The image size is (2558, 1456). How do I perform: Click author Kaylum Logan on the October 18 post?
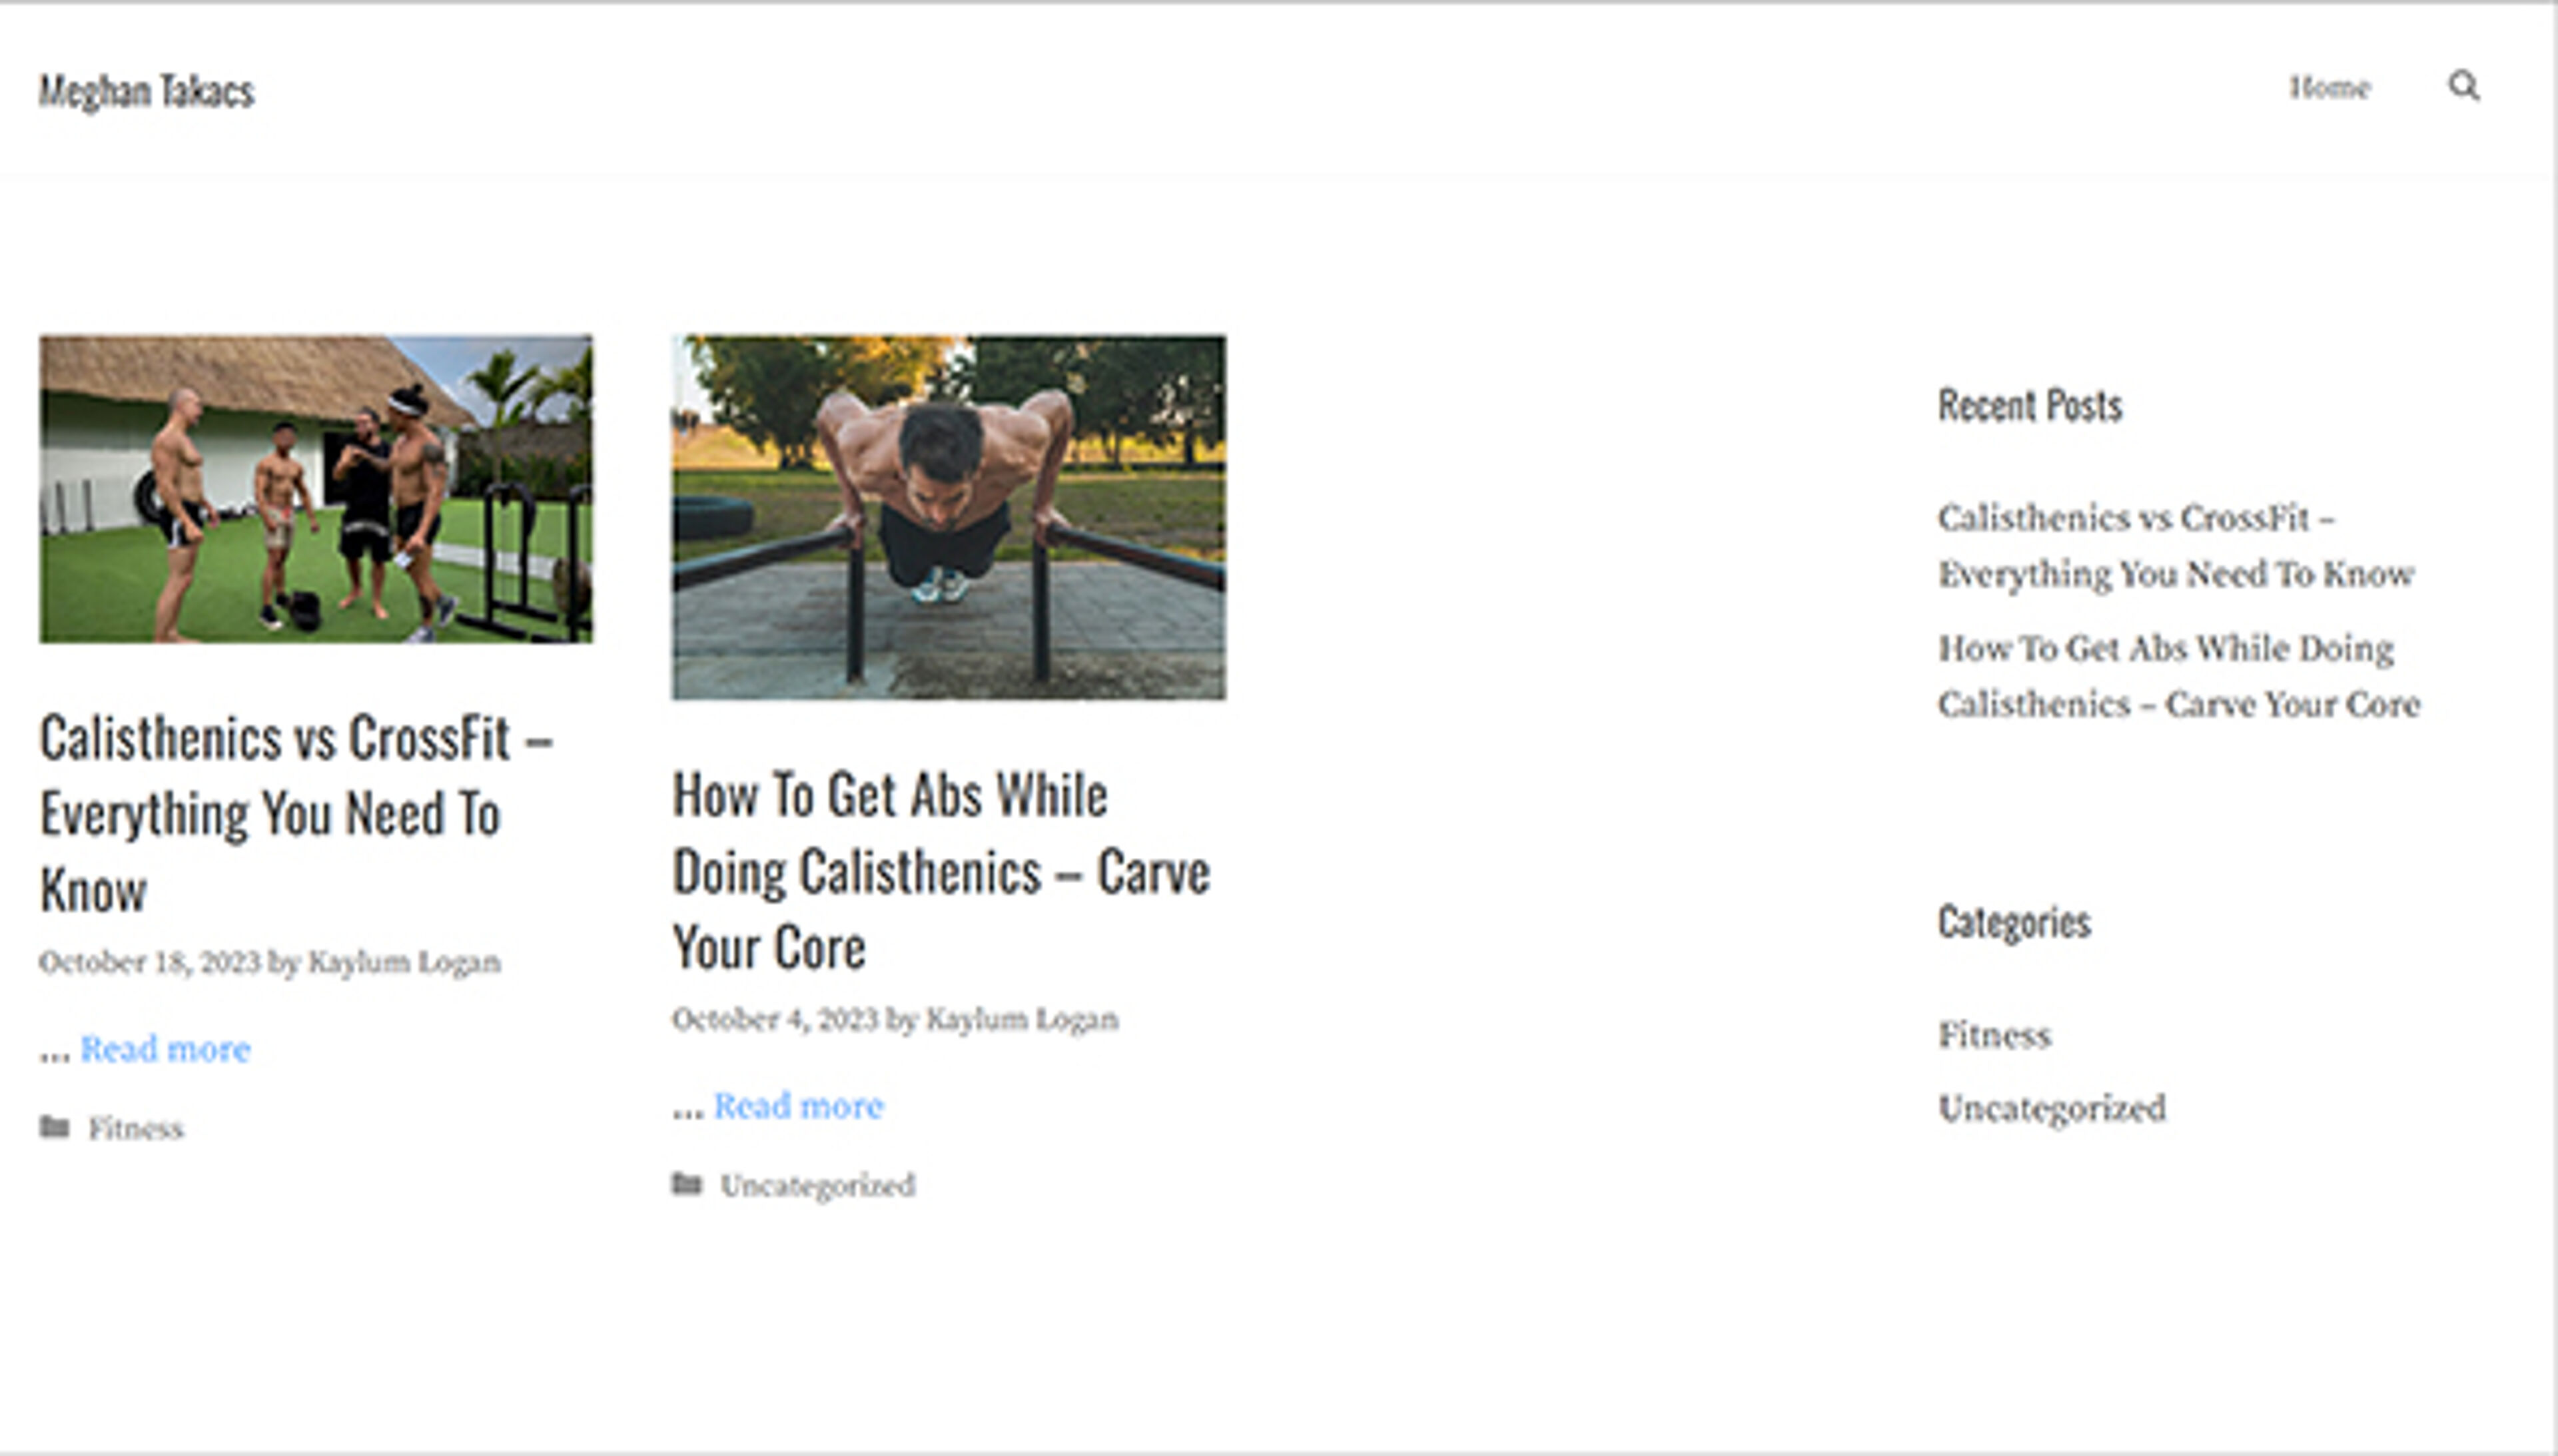tap(404, 962)
